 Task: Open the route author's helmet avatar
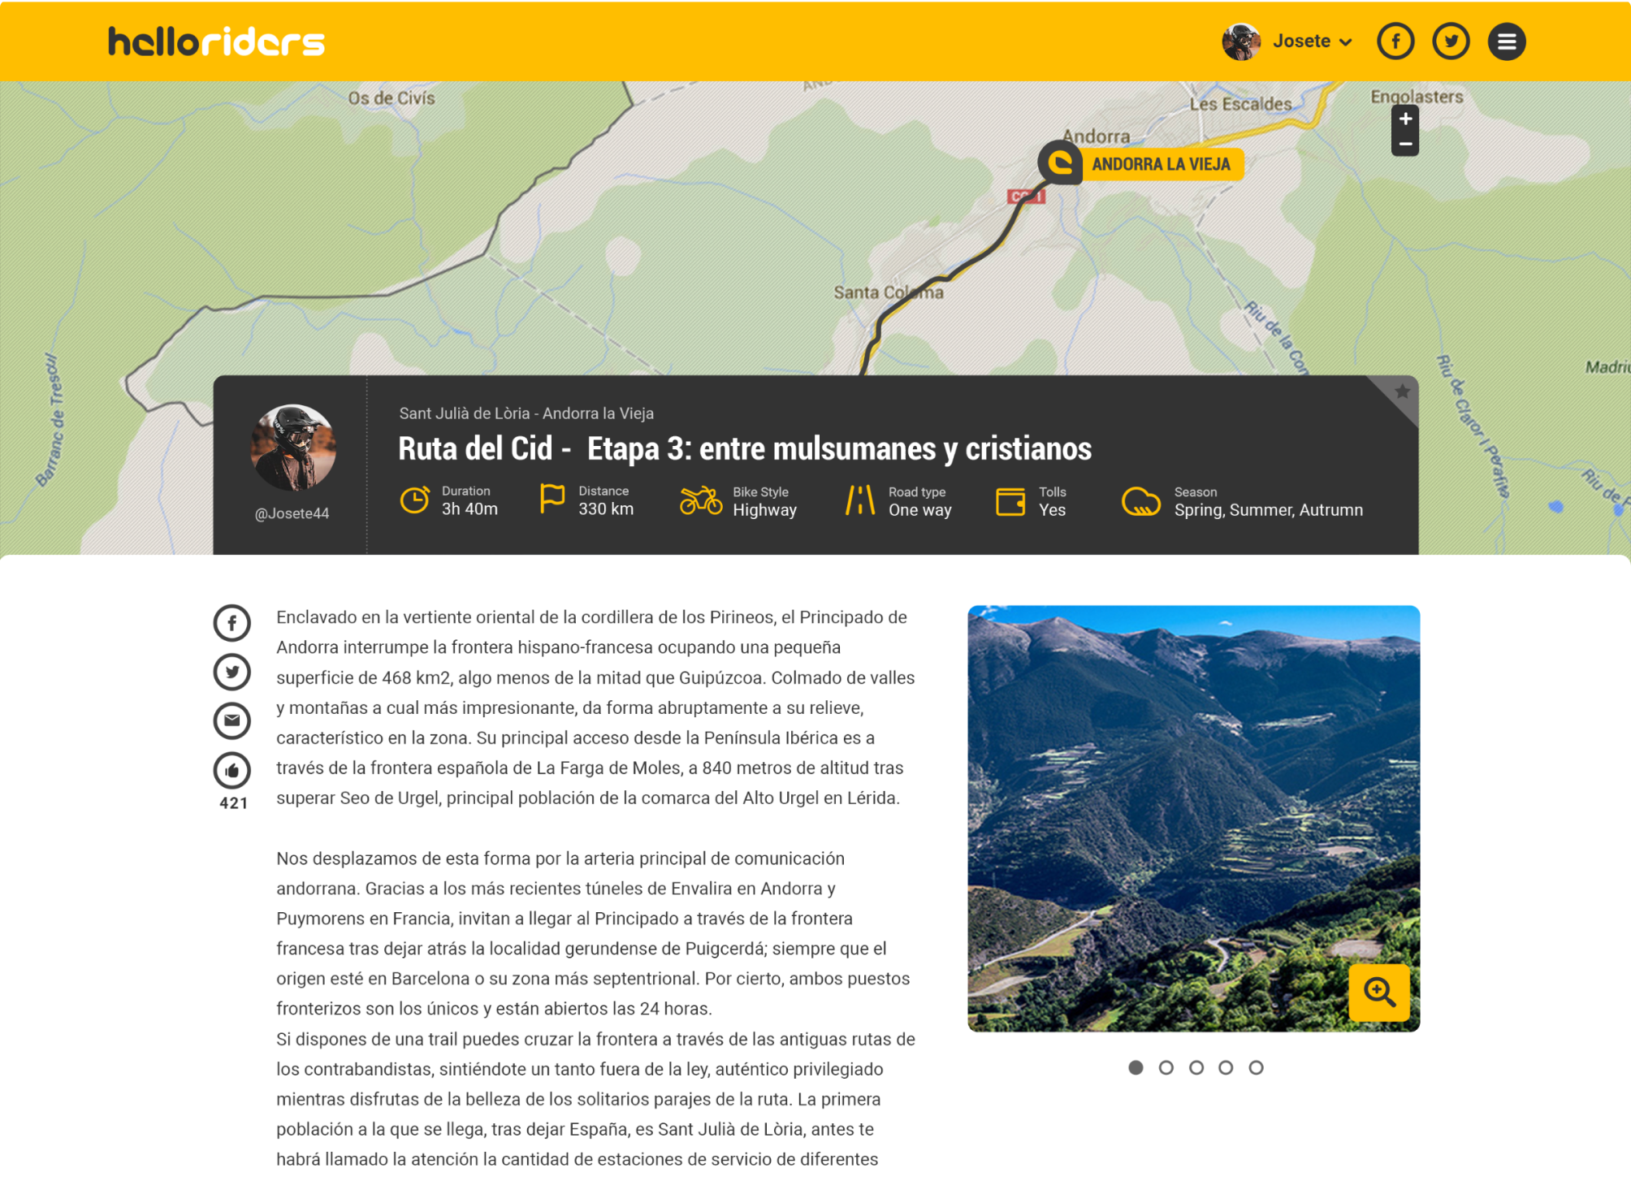[x=292, y=448]
